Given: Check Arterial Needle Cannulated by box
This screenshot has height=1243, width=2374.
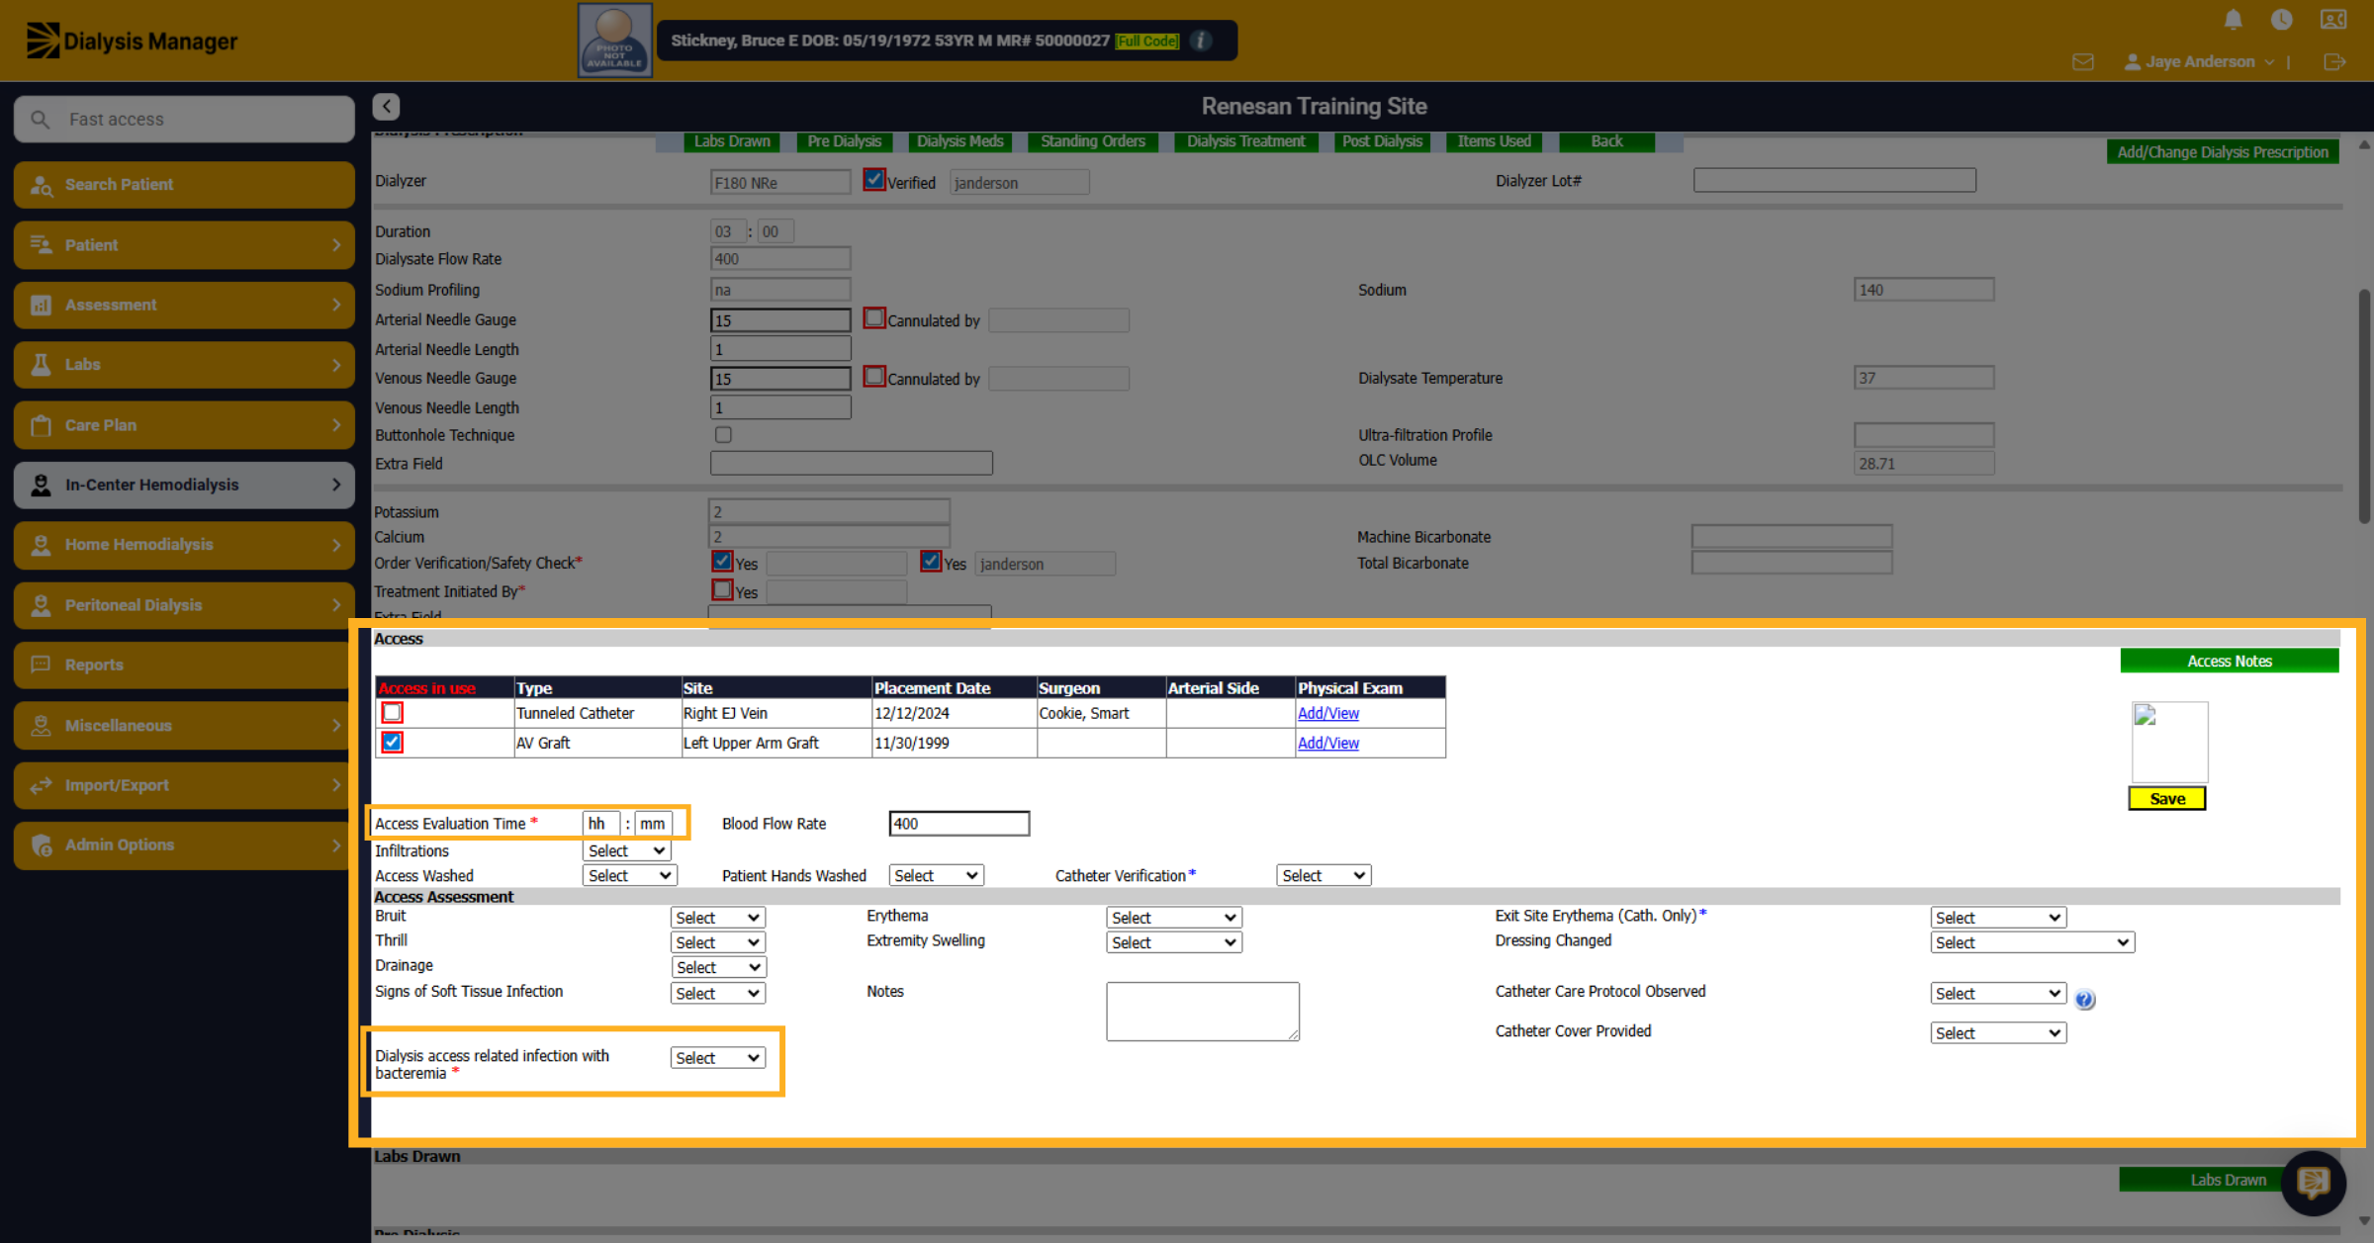Looking at the screenshot, I should pos(873,318).
